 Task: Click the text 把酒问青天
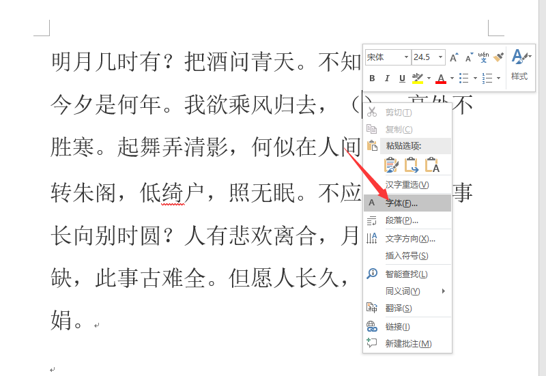(240, 61)
